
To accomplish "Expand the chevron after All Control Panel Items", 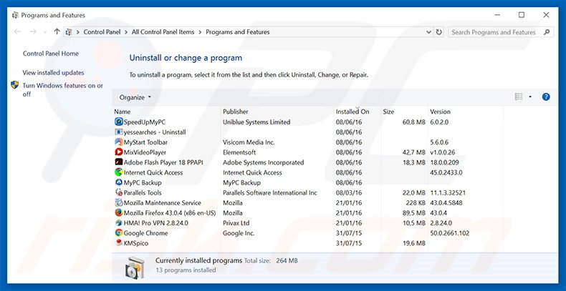I will pyautogui.click(x=200, y=32).
